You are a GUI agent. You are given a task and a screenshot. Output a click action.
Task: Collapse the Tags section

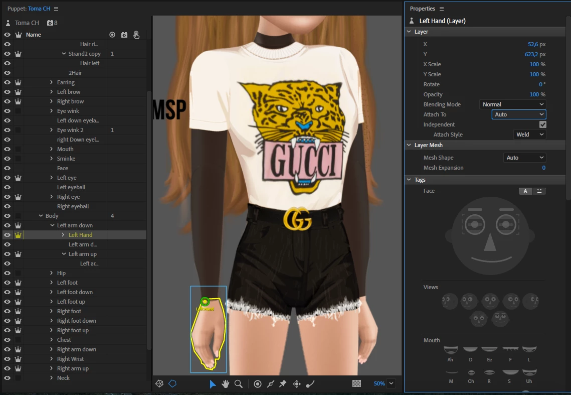409,180
